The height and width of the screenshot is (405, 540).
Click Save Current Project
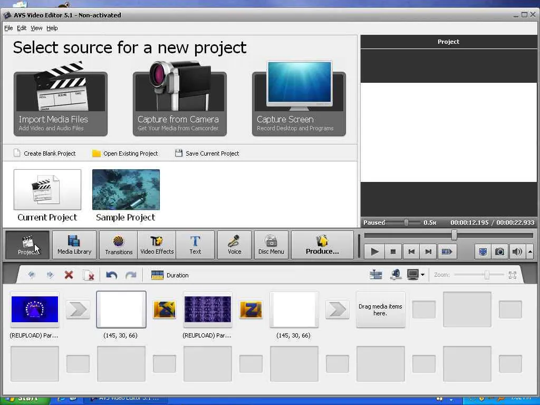[207, 153]
